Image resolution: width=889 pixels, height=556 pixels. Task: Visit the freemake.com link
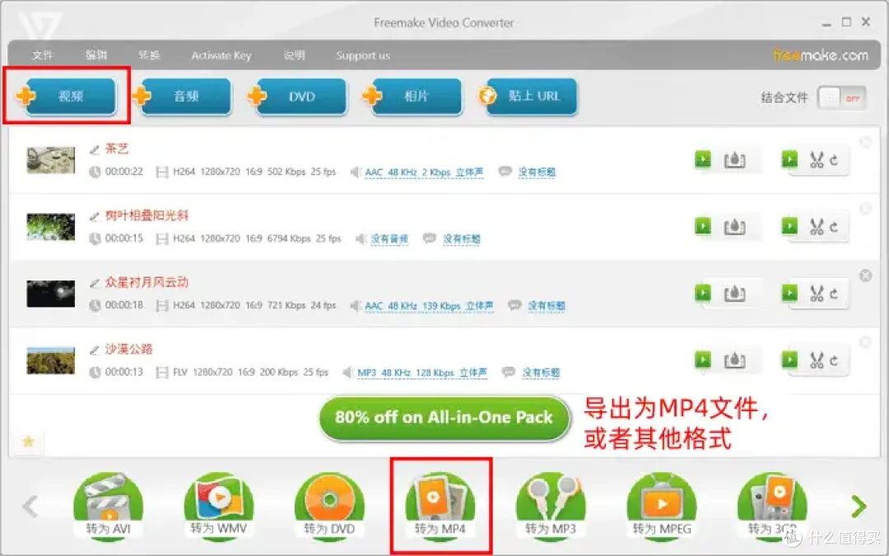821,55
